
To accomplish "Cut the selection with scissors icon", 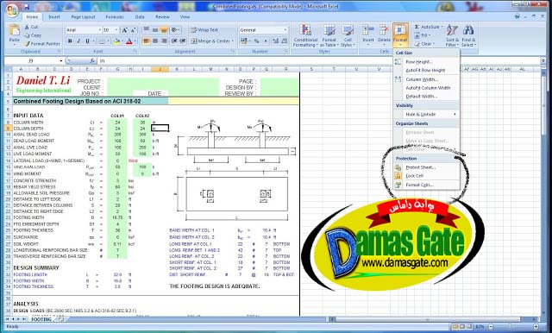I will coord(27,27).
